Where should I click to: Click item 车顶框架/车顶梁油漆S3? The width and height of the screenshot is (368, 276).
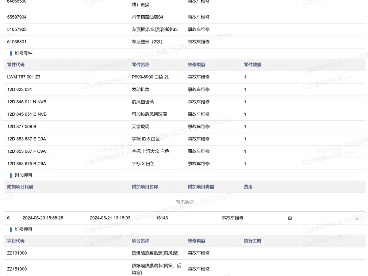pyautogui.click(x=155, y=29)
